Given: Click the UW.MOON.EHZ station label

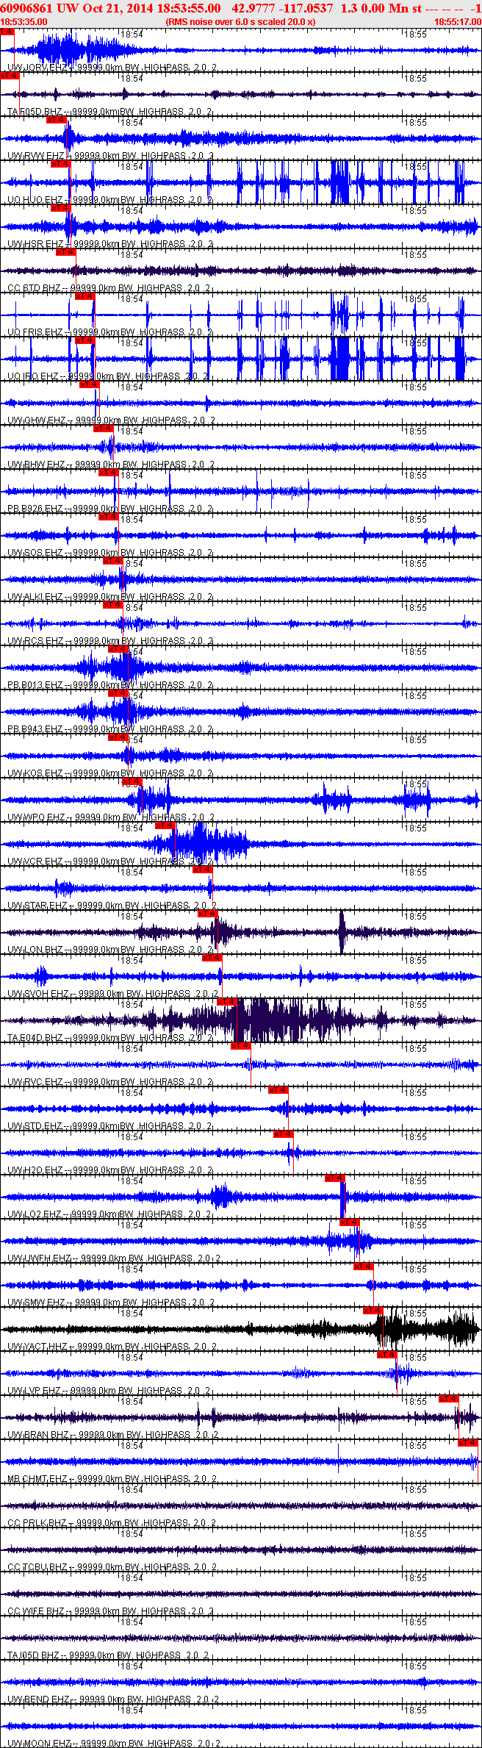Looking at the screenshot, I should pos(38,1744).
